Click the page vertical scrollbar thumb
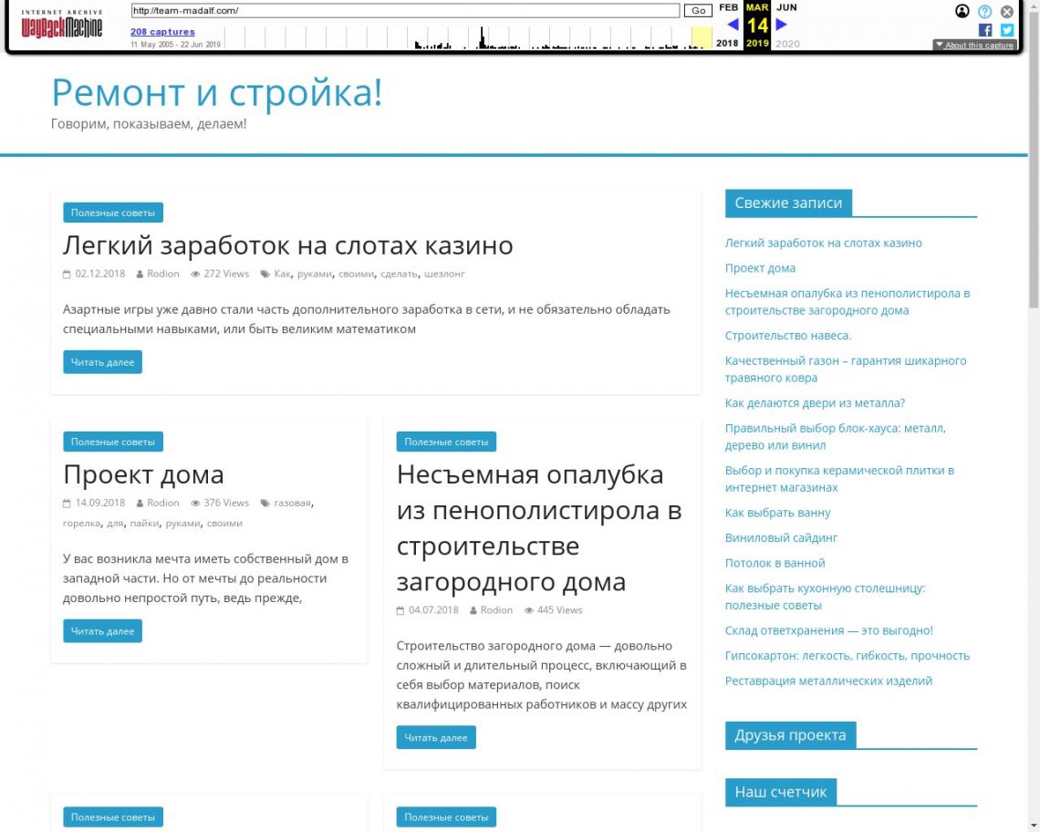Screen dimensions: 1040x832 point(1034,160)
